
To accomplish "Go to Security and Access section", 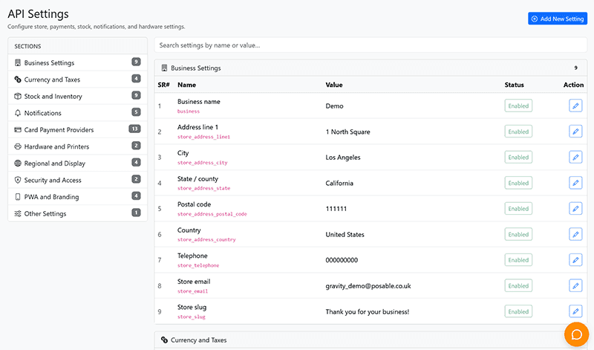I will [78, 180].
